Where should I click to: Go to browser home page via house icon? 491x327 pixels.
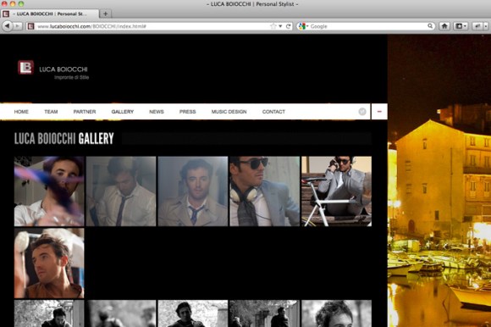click(444, 26)
